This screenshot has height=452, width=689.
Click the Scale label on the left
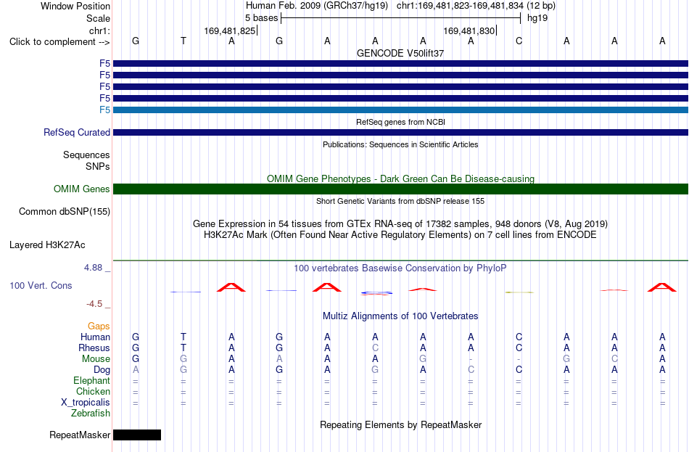point(98,18)
